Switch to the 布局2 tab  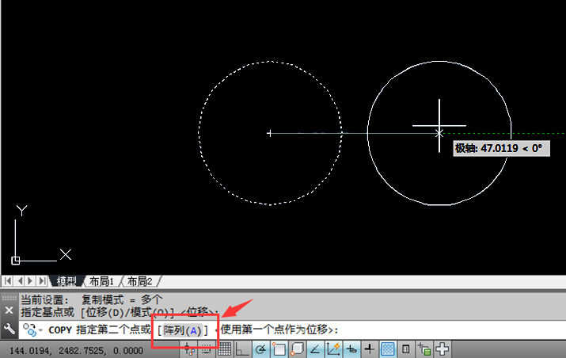coord(139,281)
